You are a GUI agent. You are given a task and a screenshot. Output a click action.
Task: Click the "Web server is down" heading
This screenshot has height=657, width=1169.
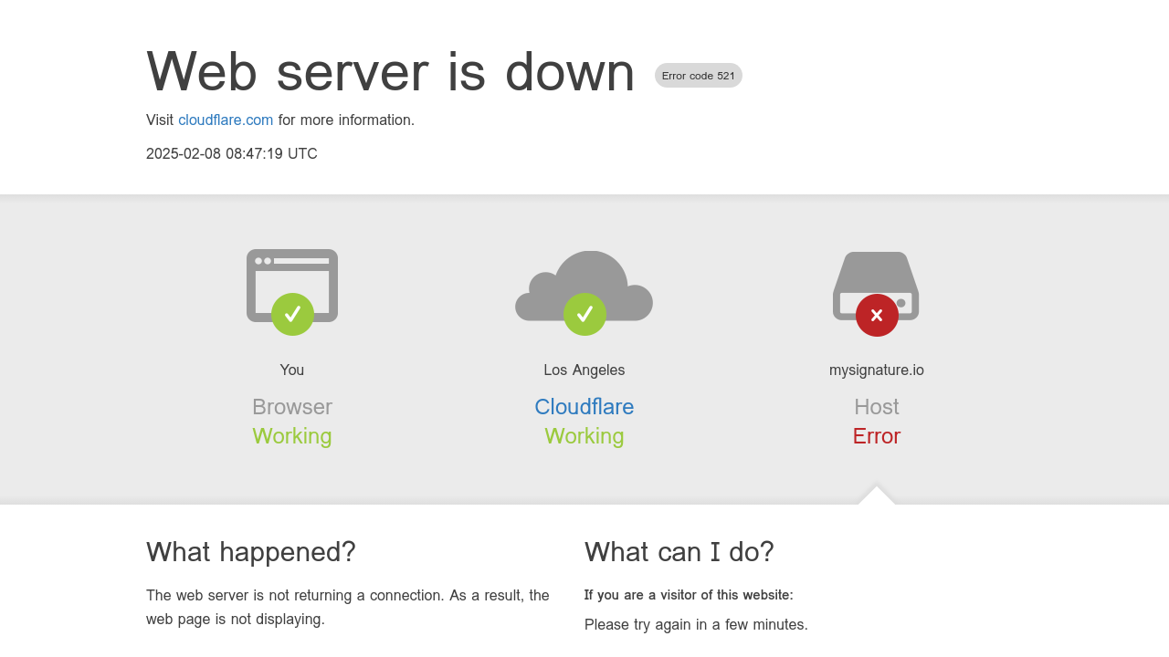pyautogui.click(x=390, y=71)
